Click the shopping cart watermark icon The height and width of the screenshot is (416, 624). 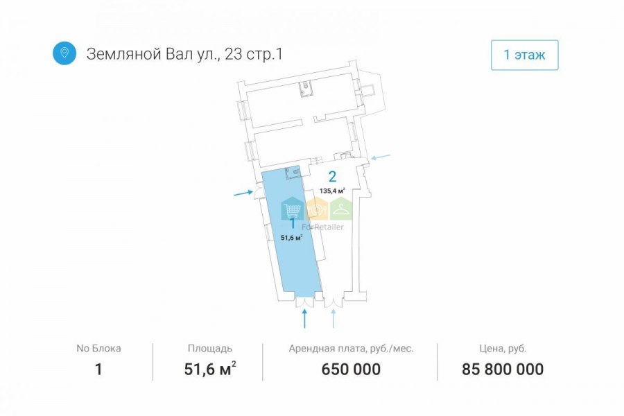tap(293, 209)
